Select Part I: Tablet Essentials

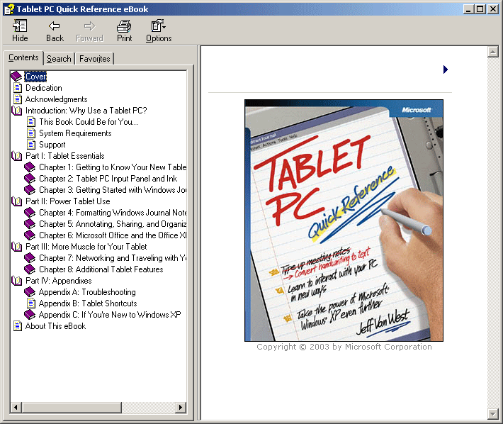point(64,156)
